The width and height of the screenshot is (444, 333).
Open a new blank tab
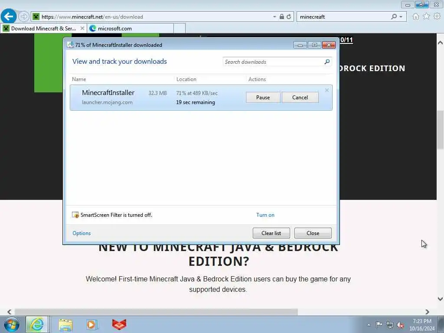click(180, 28)
